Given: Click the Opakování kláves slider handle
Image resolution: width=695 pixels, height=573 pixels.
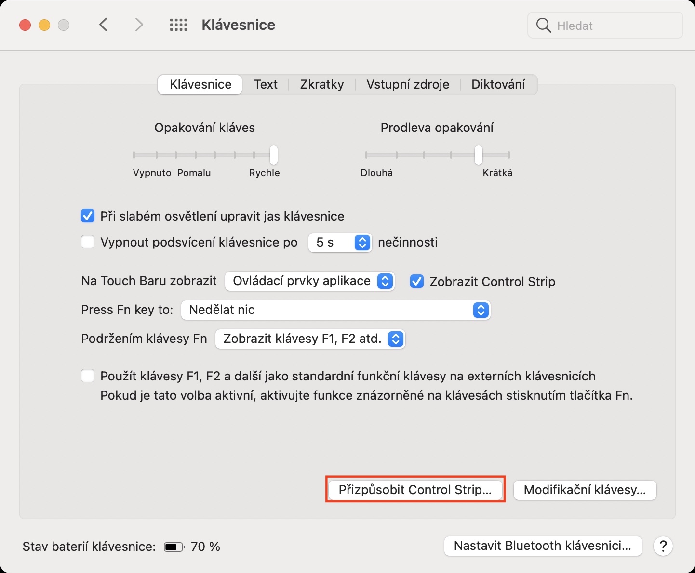Looking at the screenshot, I should click(274, 155).
